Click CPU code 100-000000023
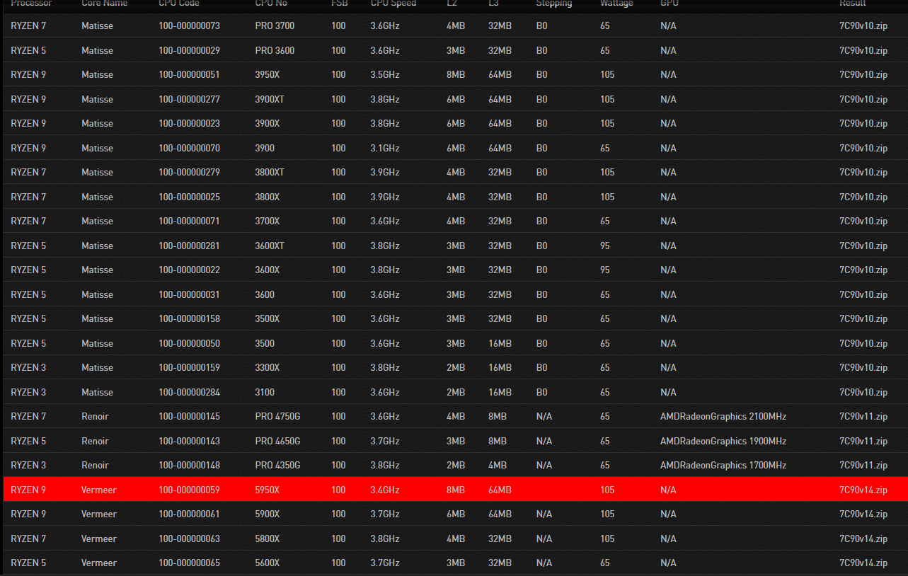Screen dimensions: 908x576 tap(189, 123)
